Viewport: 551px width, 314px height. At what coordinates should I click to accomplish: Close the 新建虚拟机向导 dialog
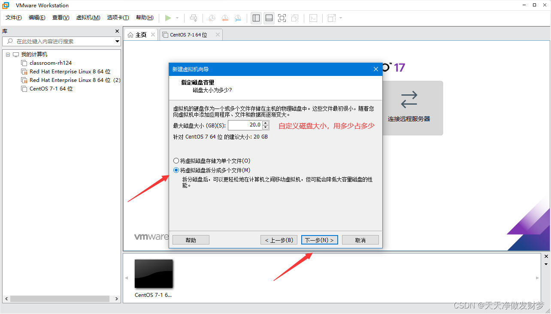[375, 69]
